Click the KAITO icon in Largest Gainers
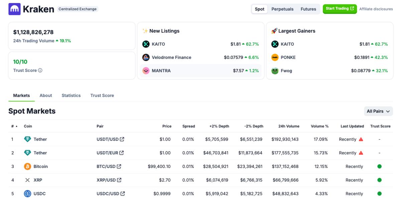Screen dimensions: 397x200 [275, 44]
